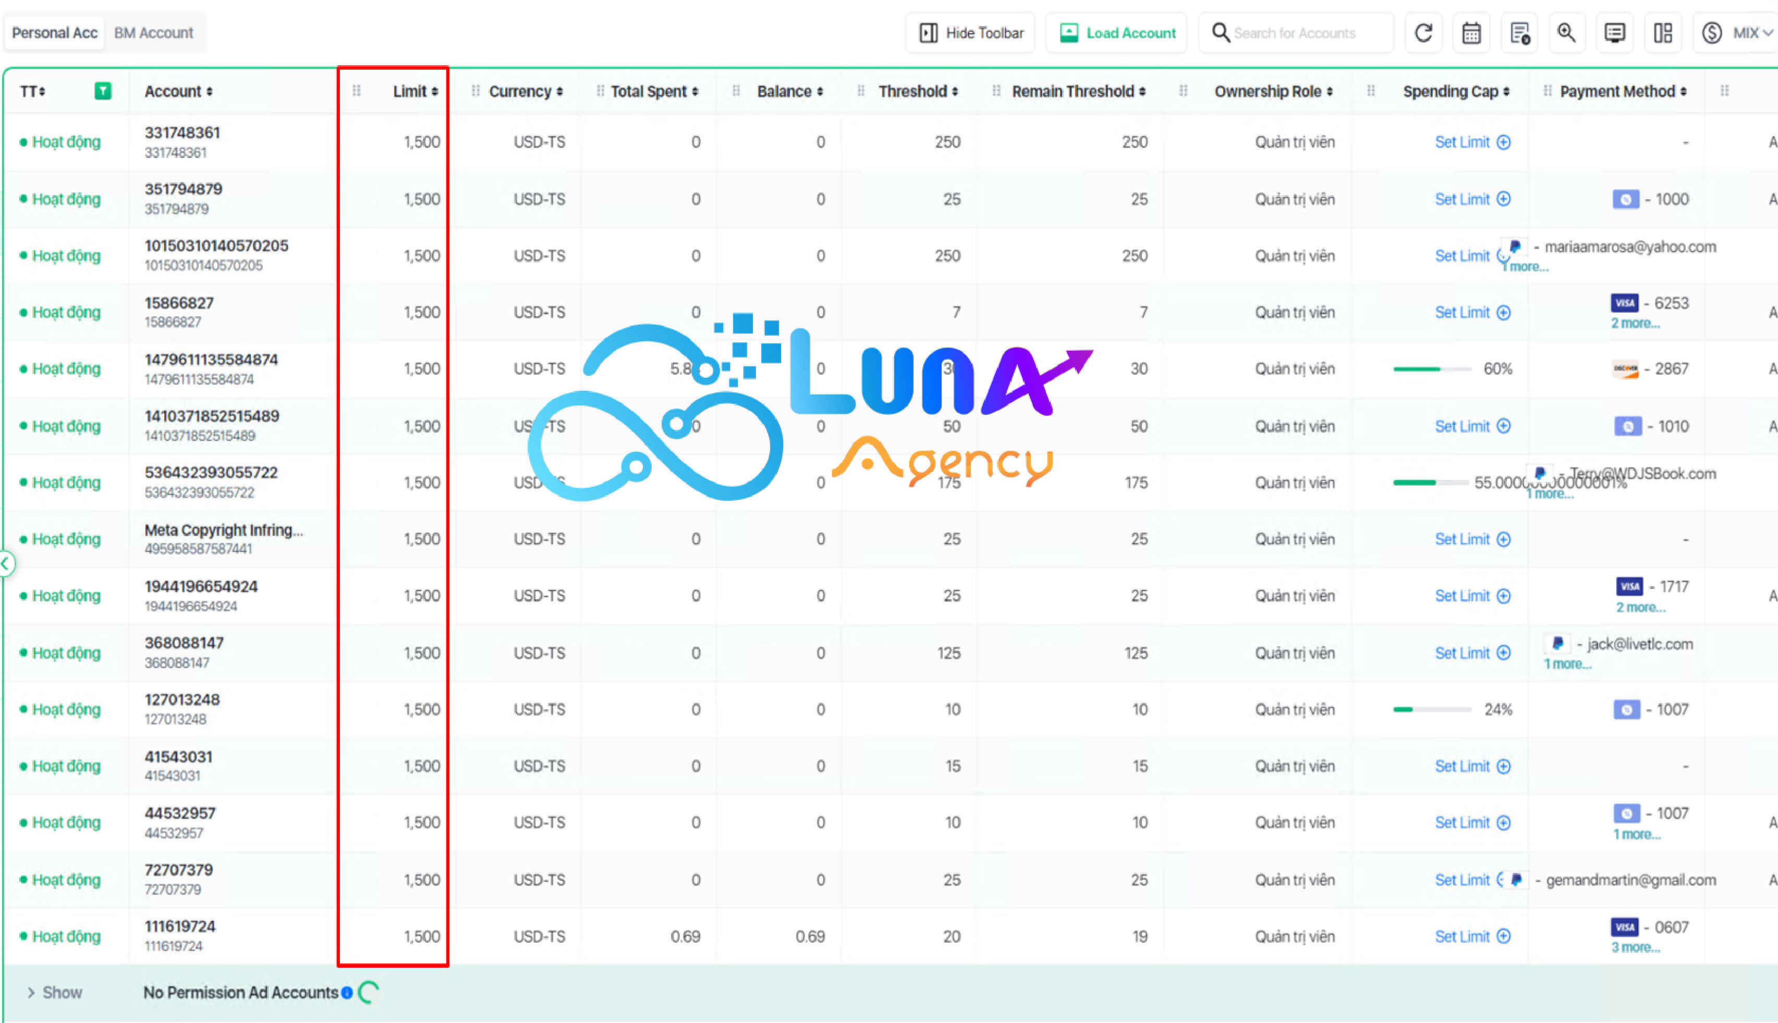Sort the table by Payment Method header
The height and width of the screenshot is (1023, 1778).
(1623, 91)
